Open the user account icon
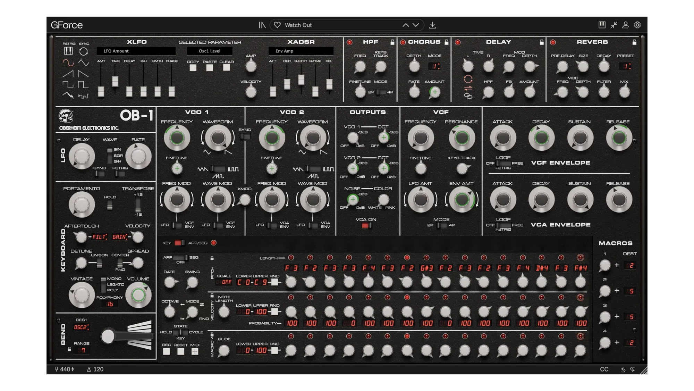Image resolution: width=694 pixels, height=391 pixels. pos(625,25)
